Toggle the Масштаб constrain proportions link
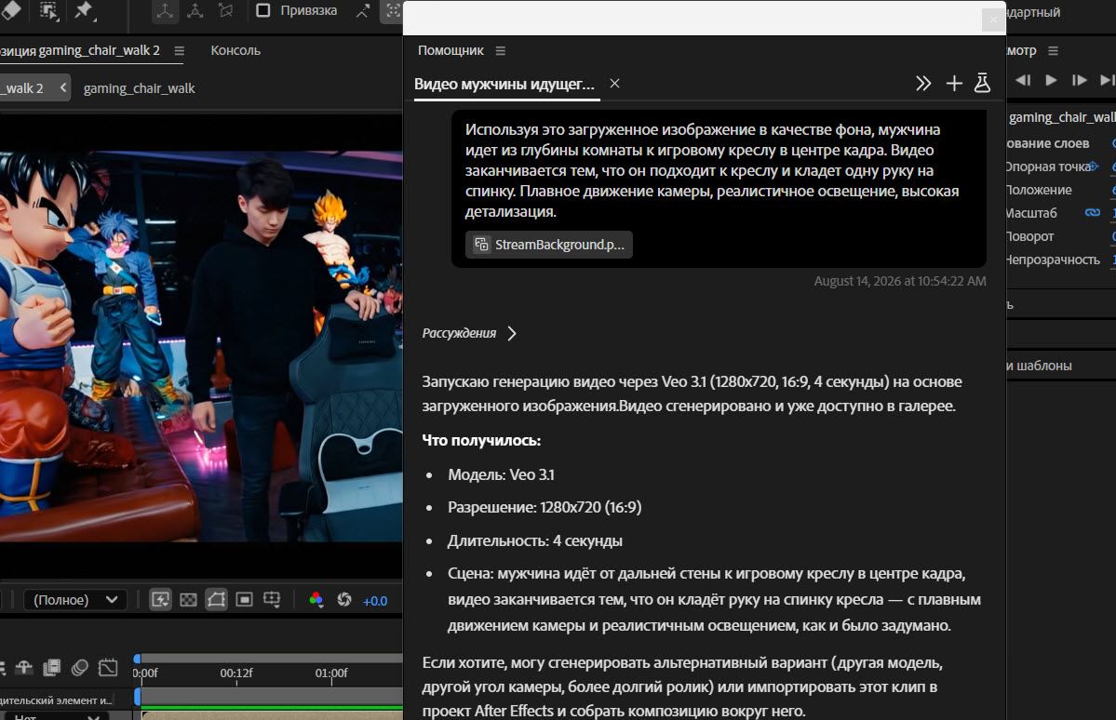Viewport: 1116px width, 720px height. 1093,213
